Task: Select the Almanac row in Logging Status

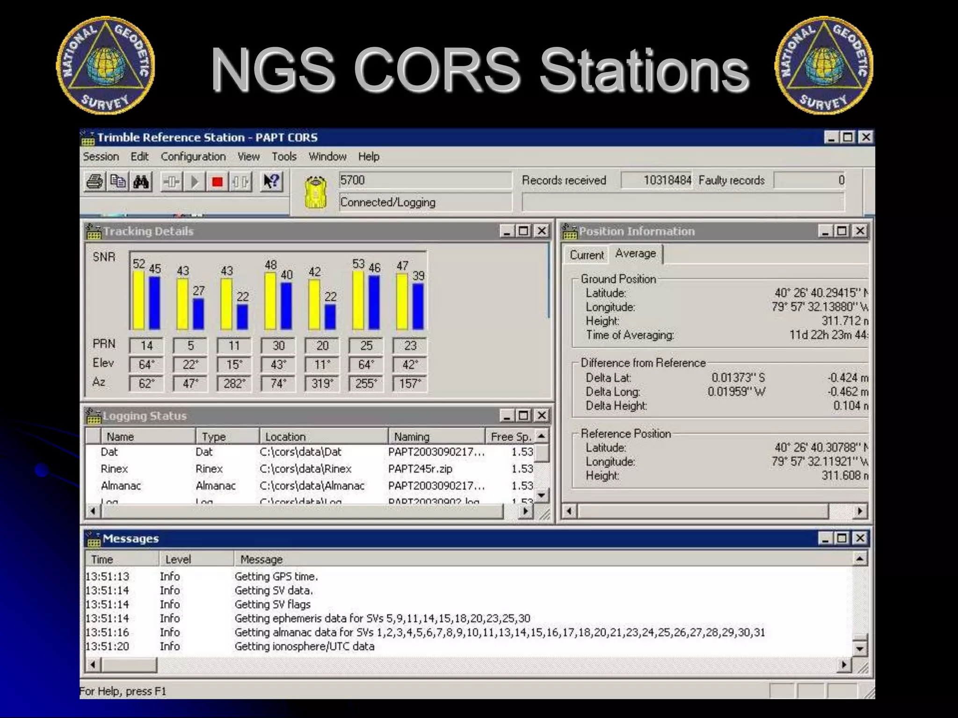Action: [x=310, y=486]
